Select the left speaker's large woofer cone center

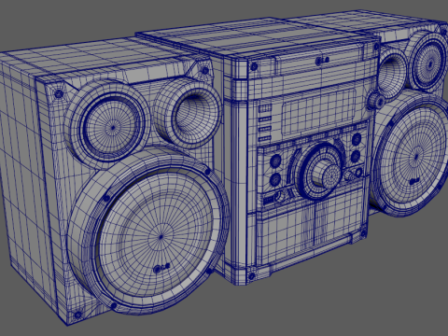click(x=161, y=237)
